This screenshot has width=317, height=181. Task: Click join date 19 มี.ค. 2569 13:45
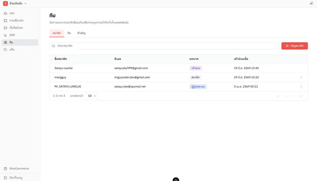[246, 68]
